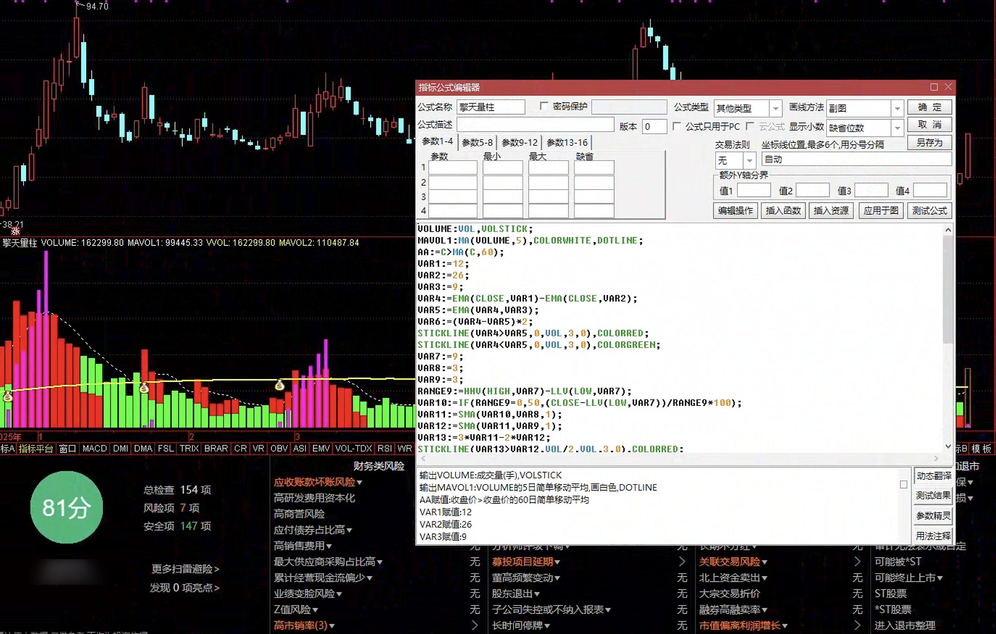
Task: Click the 确定 button
Action: [x=929, y=107]
